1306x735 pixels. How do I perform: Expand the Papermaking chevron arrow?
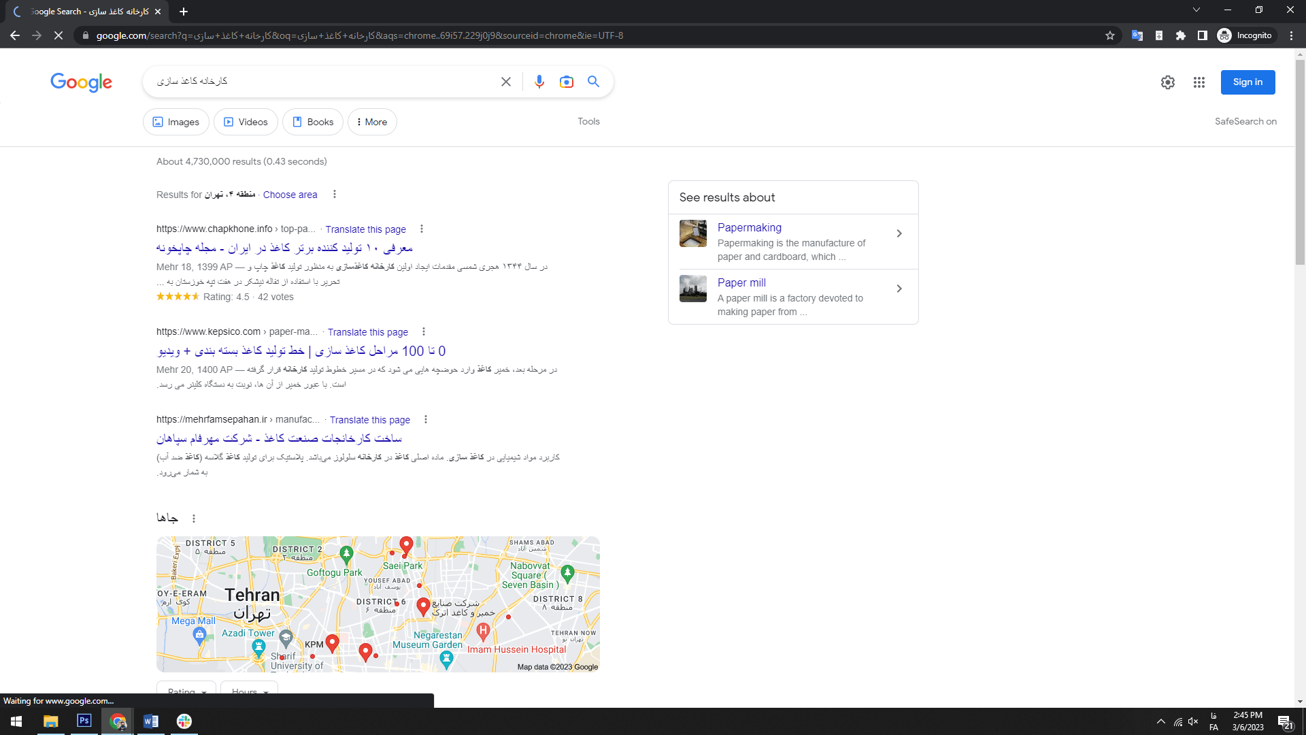pos(899,233)
